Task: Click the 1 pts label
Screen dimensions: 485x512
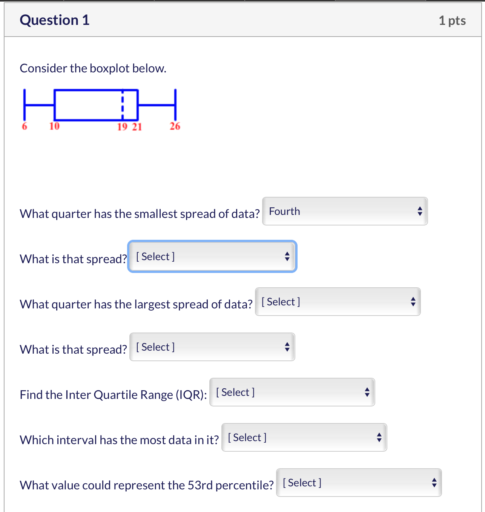Action: (x=452, y=20)
